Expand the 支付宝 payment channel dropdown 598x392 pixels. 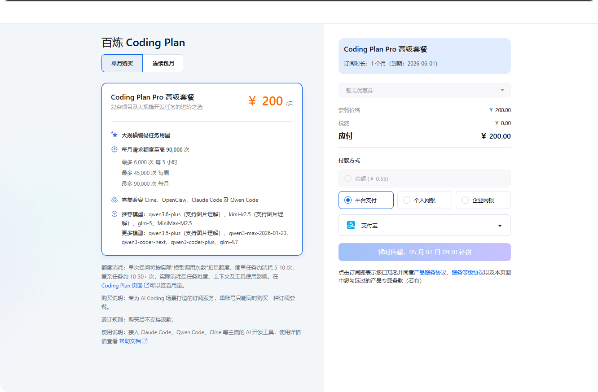425,225
